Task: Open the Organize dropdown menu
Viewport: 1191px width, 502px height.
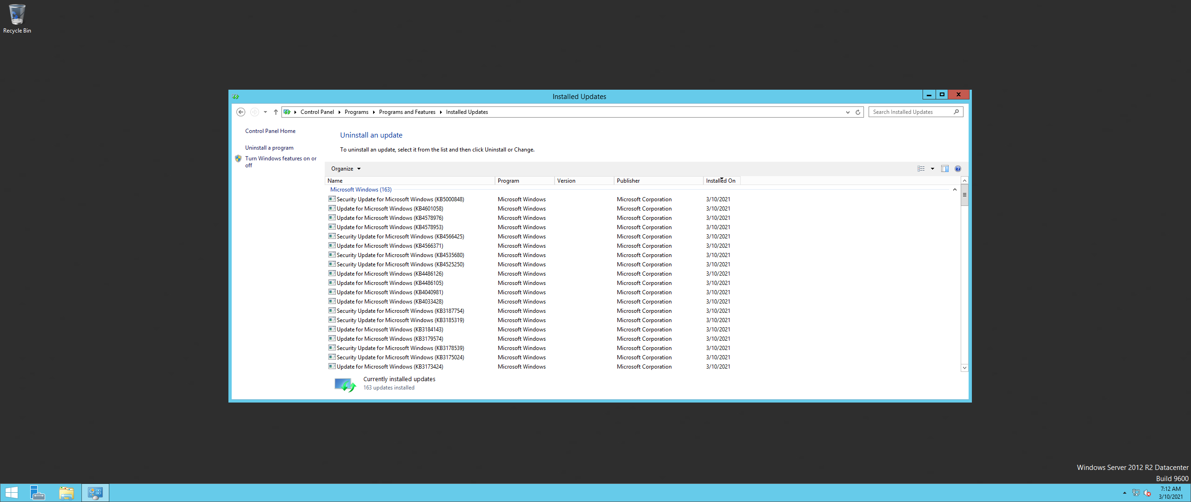Action: click(346, 169)
